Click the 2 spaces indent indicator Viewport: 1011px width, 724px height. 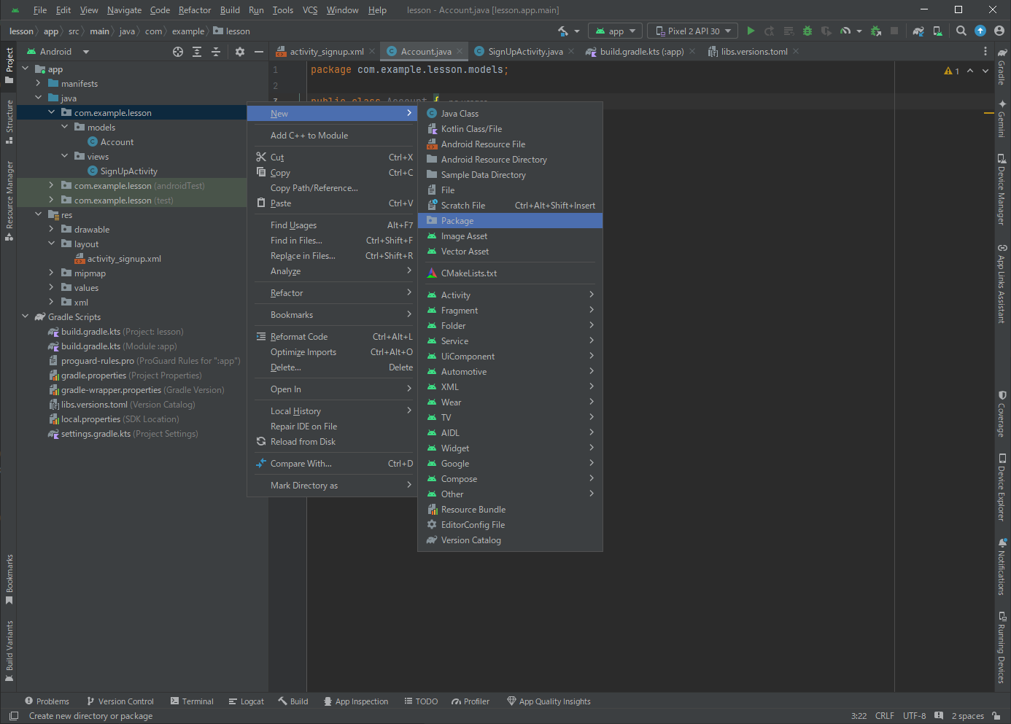[967, 715]
